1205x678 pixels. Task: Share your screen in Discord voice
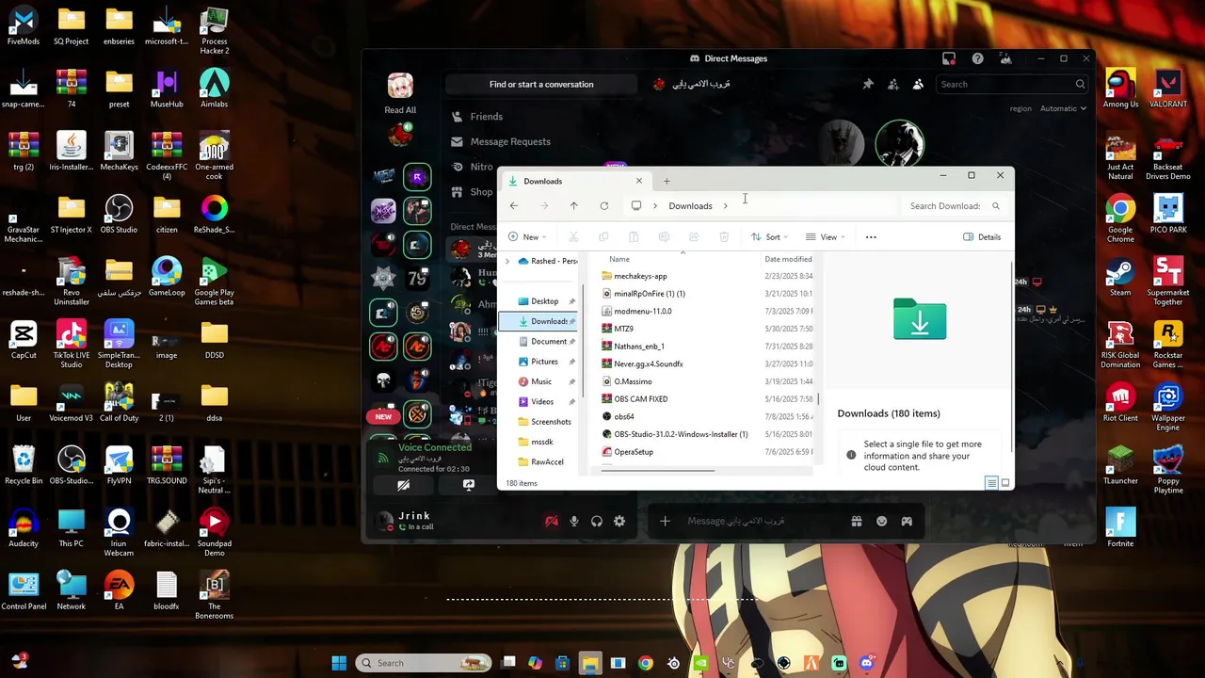468,485
